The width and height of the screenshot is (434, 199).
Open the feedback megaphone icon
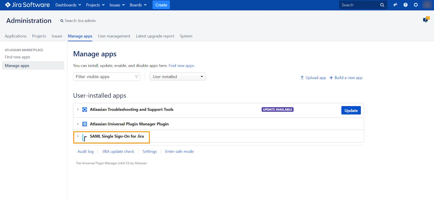click(395, 5)
